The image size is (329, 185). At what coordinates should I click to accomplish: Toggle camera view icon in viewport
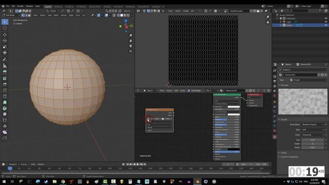(131, 46)
